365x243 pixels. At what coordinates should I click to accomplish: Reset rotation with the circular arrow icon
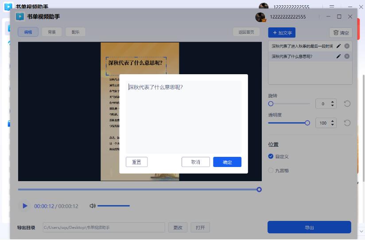[347, 103]
